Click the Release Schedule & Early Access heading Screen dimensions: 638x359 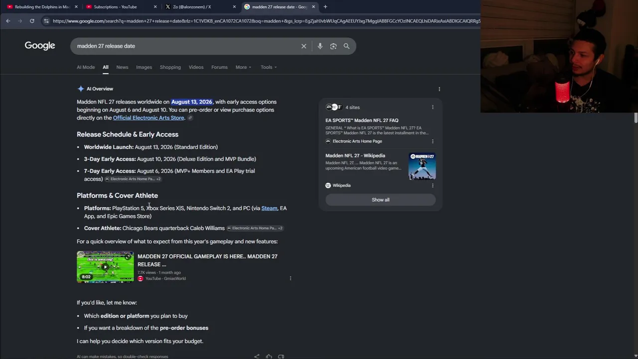click(x=128, y=134)
